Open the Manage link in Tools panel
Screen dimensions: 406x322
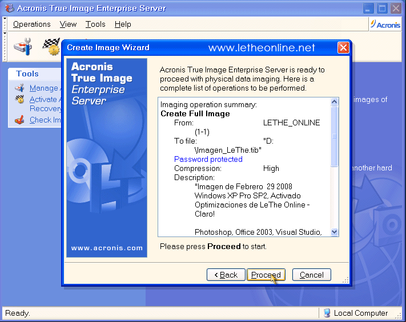coord(45,88)
